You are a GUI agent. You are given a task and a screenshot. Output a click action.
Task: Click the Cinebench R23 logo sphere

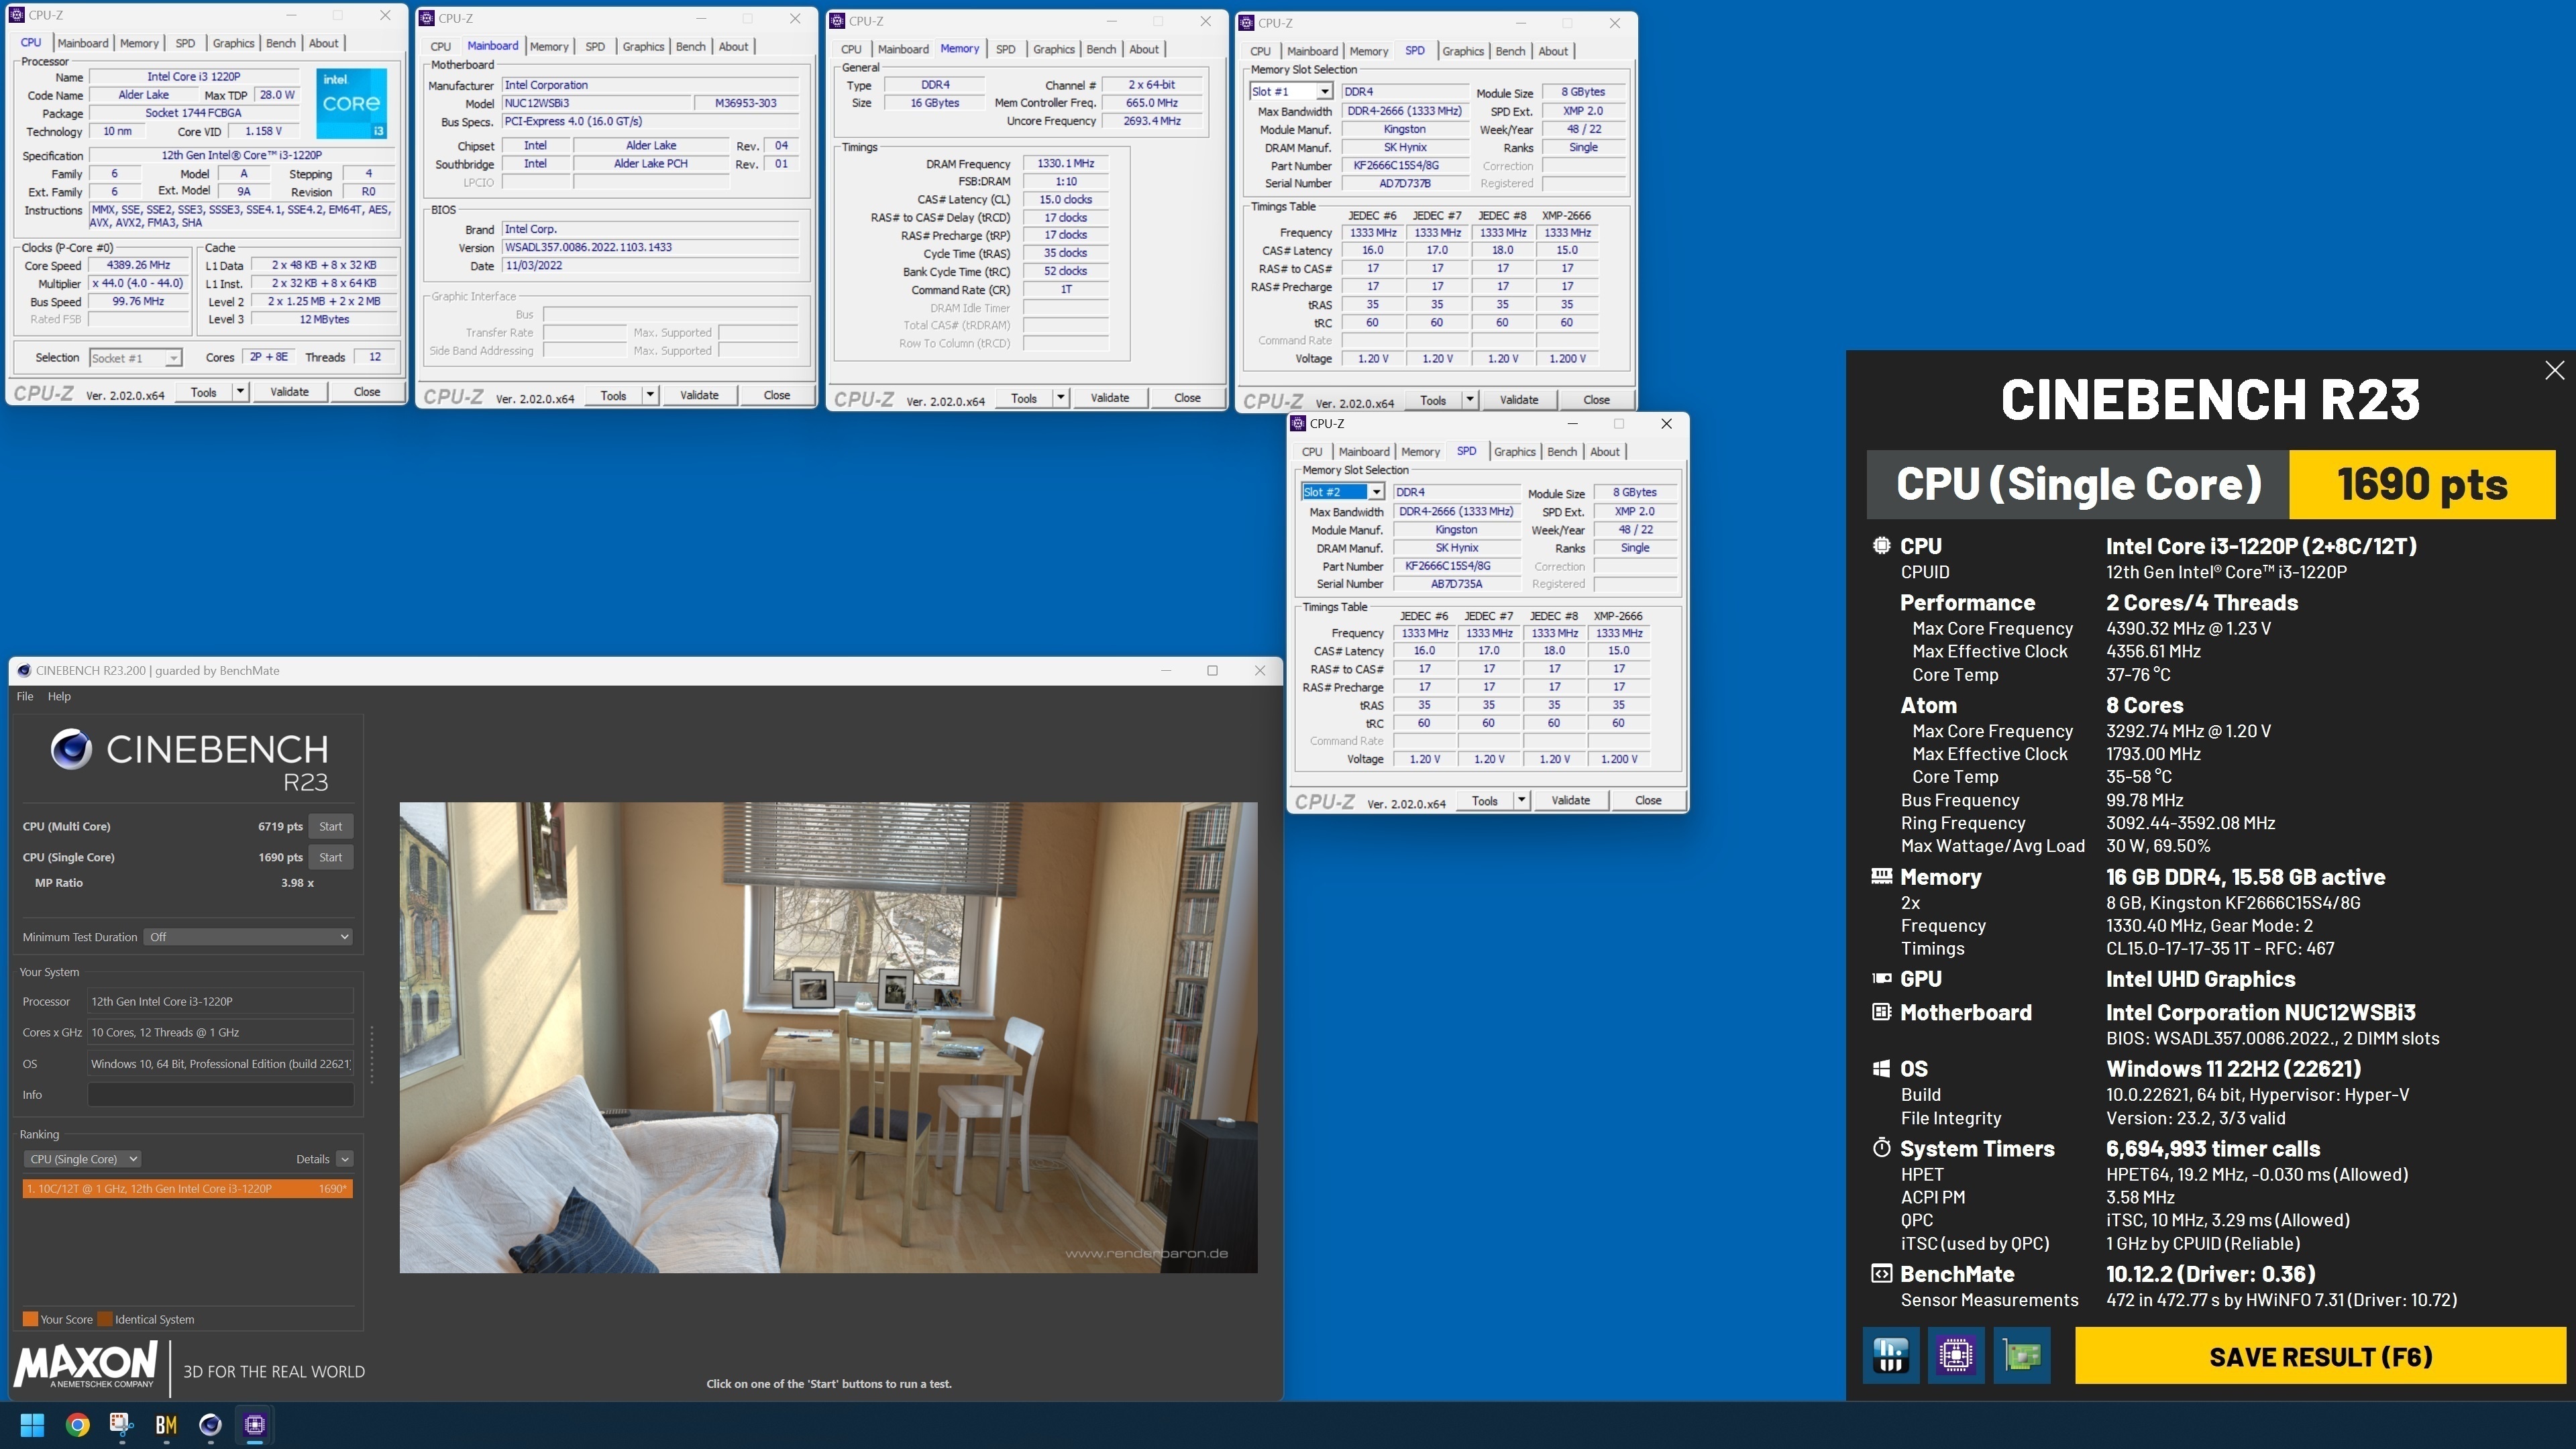point(71,749)
